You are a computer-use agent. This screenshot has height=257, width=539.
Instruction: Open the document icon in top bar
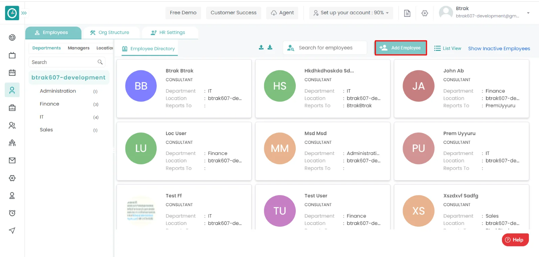click(x=407, y=13)
